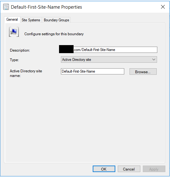Screen dimensions: 170x177
Task: Click the Cancel button
Action: pos(129,169)
